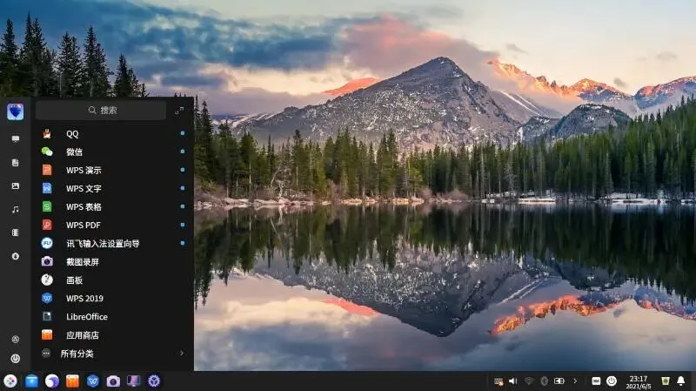The height and width of the screenshot is (391, 696).
Task: Open control center gear on the dock
Action: (154, 381)
